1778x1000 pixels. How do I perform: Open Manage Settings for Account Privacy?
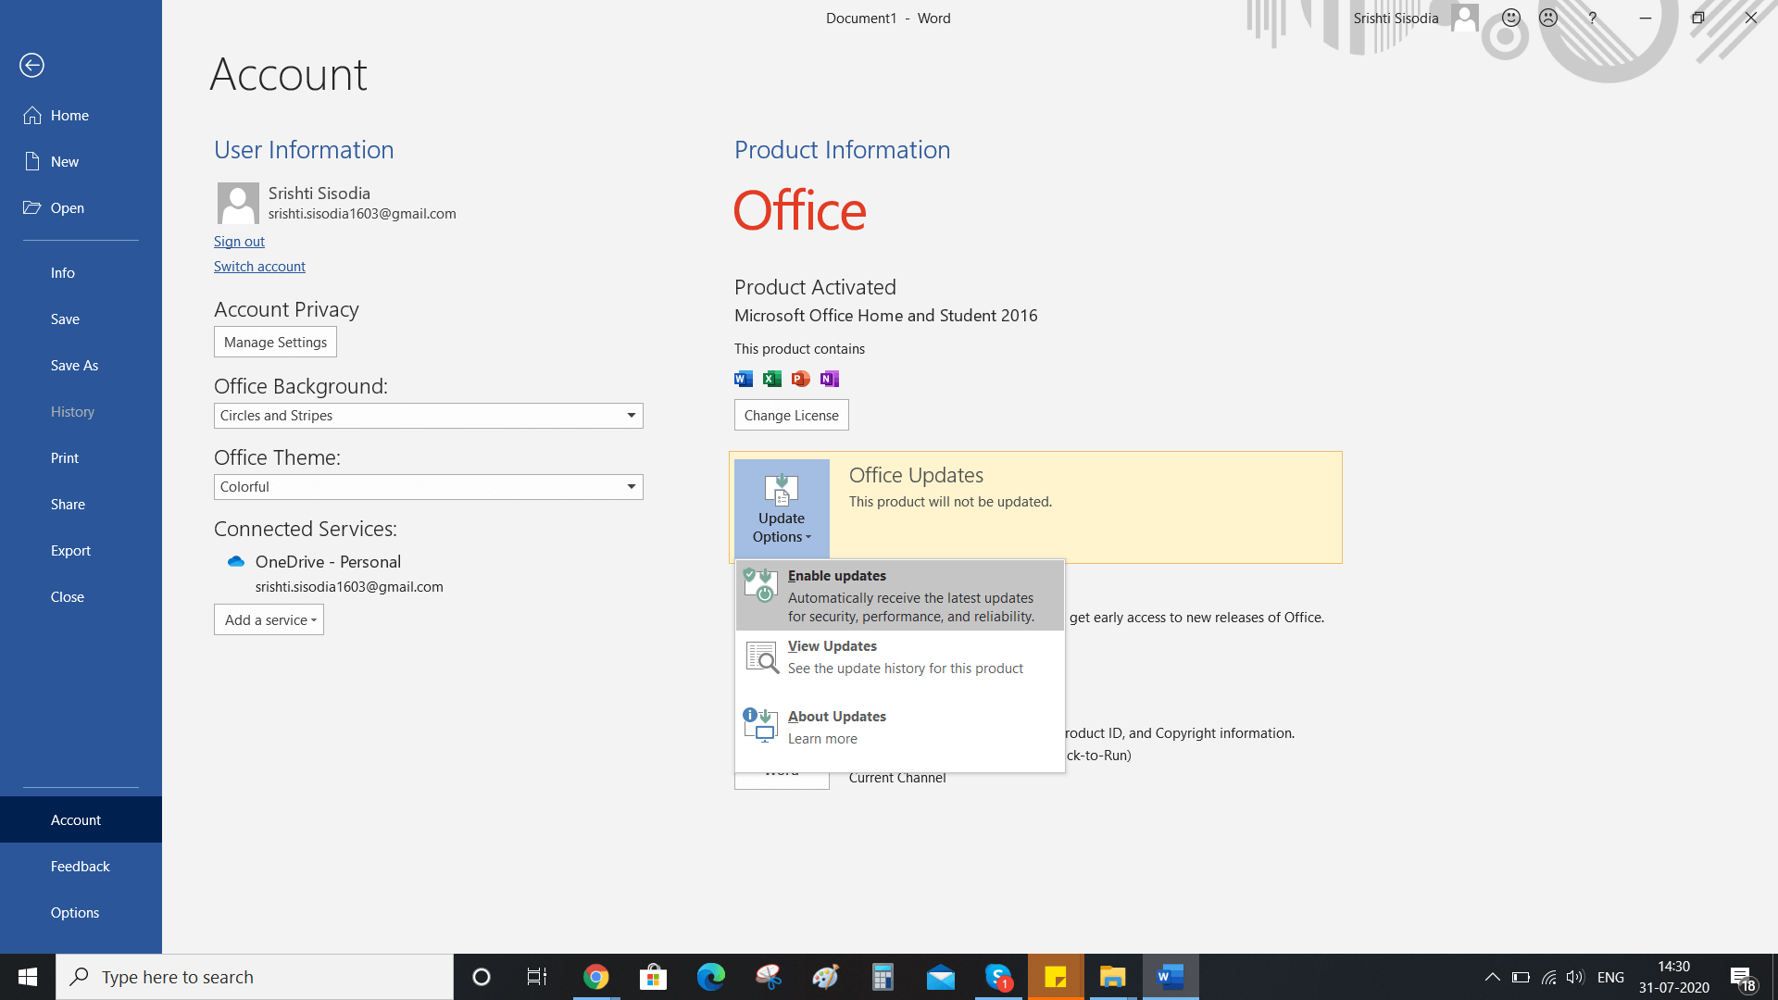click(274, 342)
